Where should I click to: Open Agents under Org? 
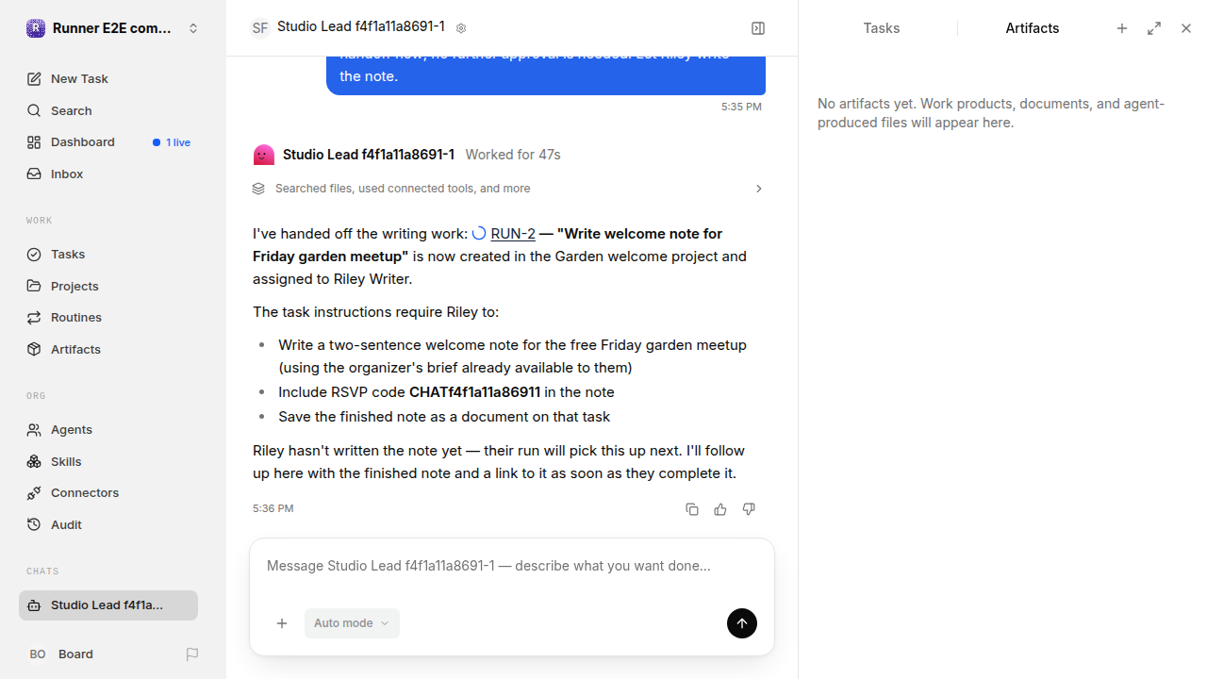pos(108,430)
